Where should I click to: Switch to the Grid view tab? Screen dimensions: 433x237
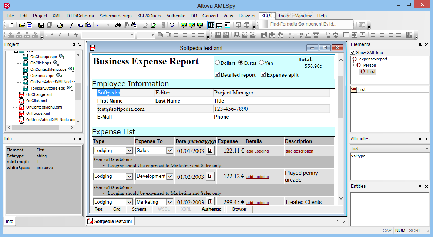[117, 209]
